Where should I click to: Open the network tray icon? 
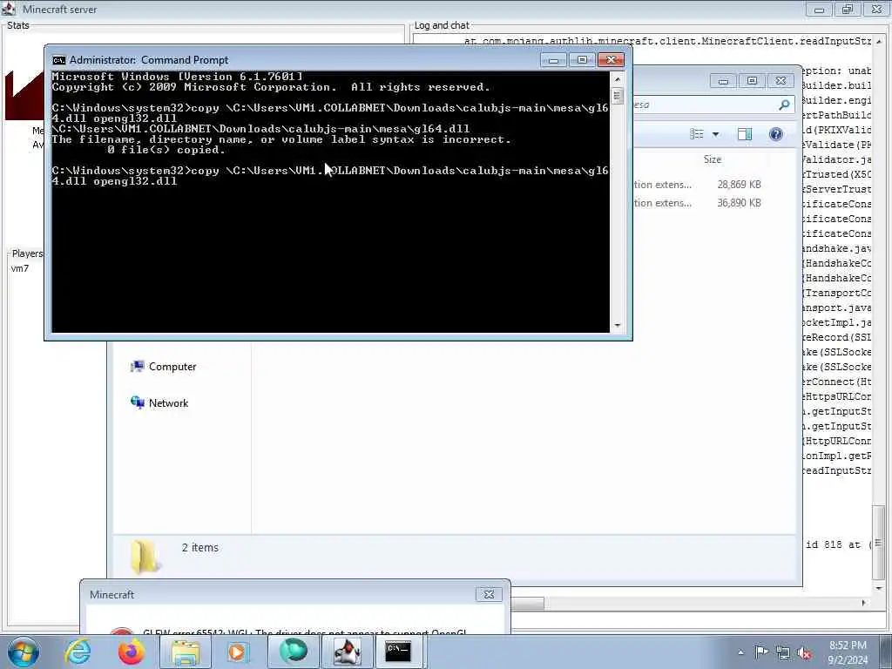(783, 653)
